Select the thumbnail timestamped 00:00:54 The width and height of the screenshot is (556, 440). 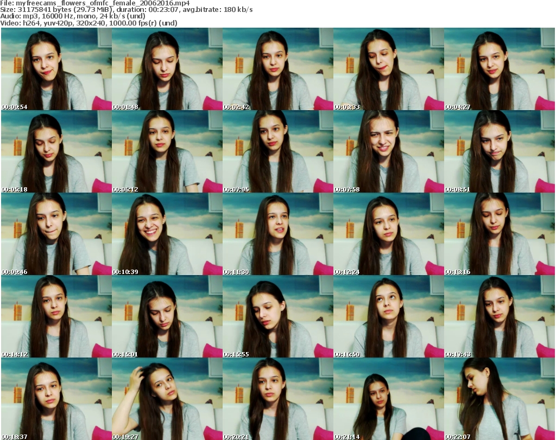click(56, 69)
